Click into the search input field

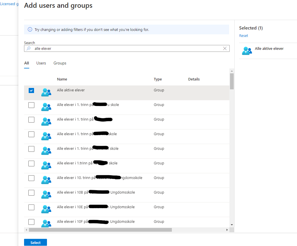pyautogui.click(x=126, y=49)
